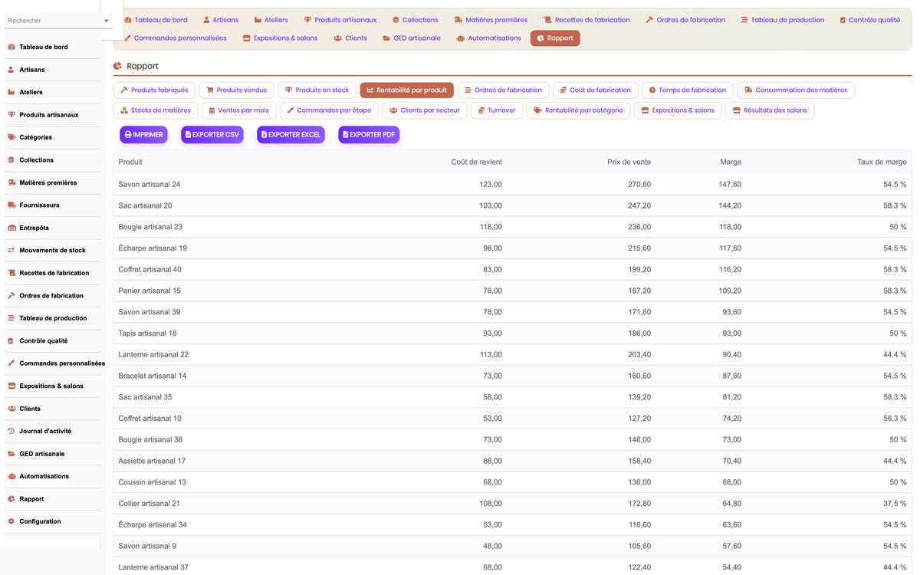Show Commandes par étape report
The width and height of the screenshot is (920, 575).
pos(329,110)
